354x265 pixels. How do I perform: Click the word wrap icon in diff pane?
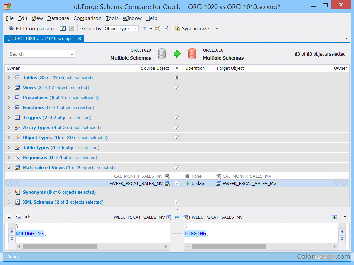(9, 217)
